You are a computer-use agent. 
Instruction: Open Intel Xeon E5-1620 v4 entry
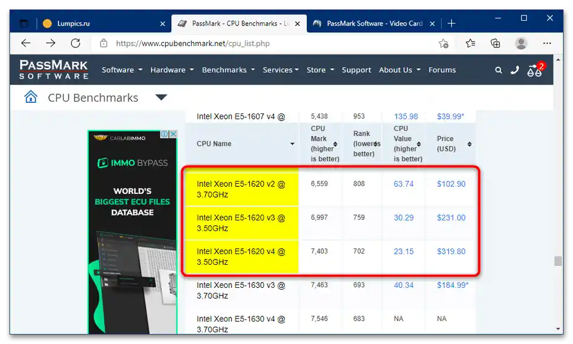coord(241,257)
